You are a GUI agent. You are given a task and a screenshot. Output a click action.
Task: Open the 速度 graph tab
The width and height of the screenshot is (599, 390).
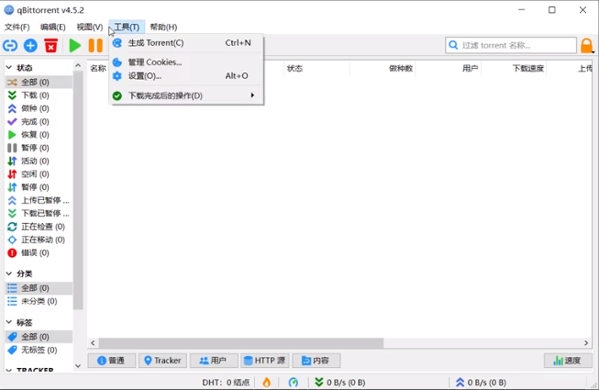[x=568, y=361]
